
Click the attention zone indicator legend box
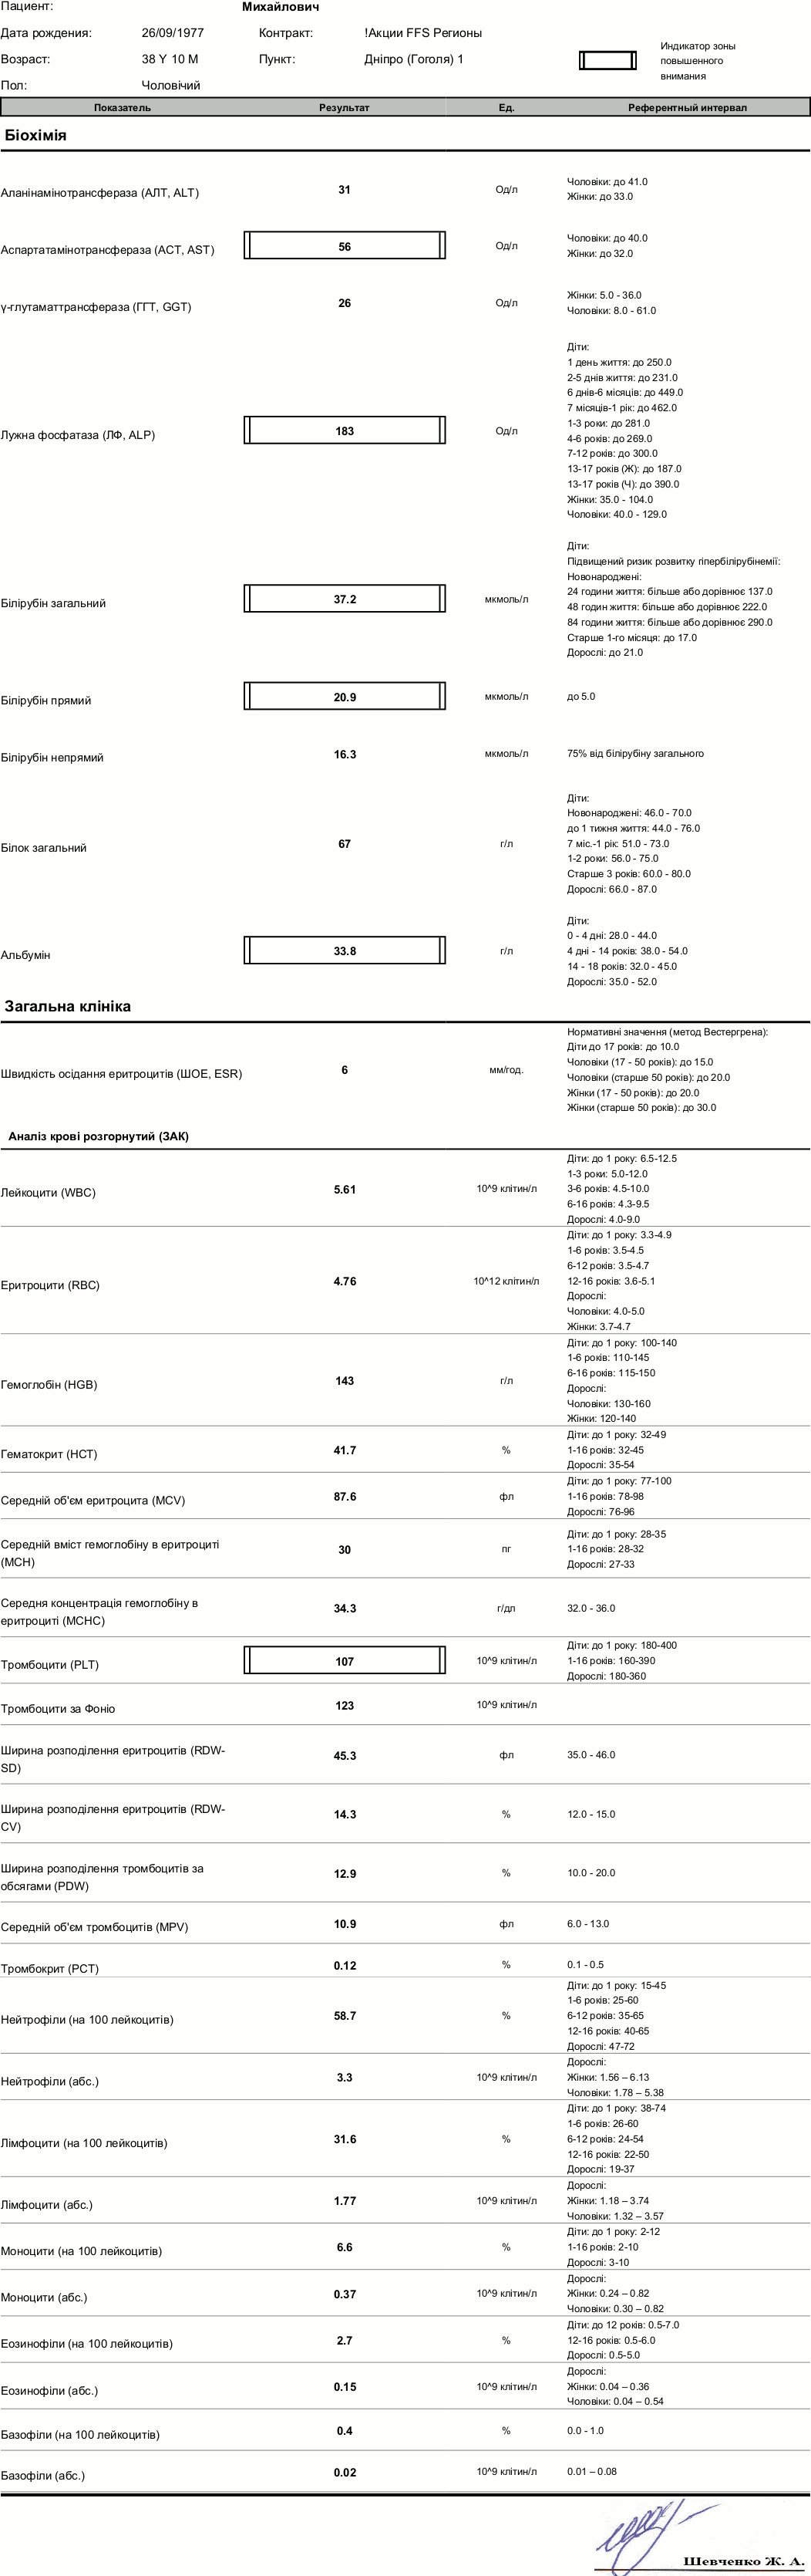(607, 60)
